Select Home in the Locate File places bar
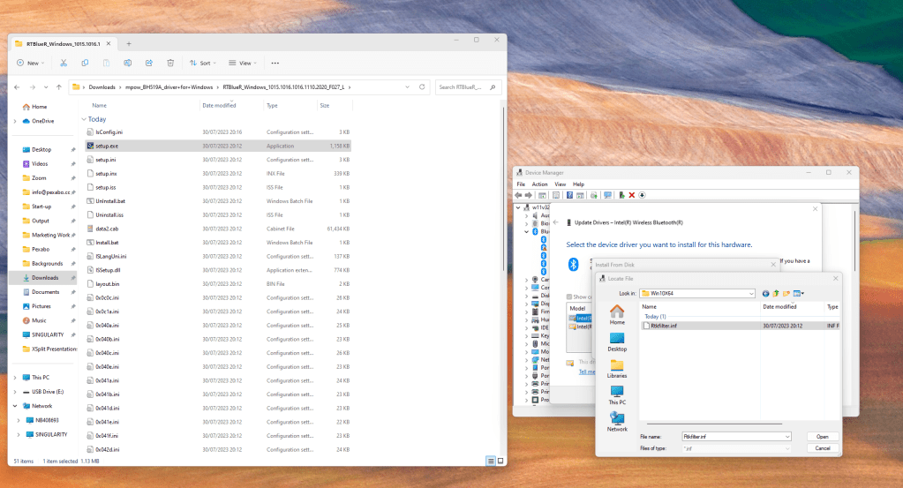Viewport: 903px width, 488px height. [x=617, y=315]
